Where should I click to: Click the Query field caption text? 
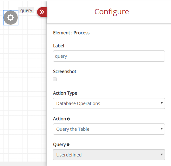pos(59,145)
